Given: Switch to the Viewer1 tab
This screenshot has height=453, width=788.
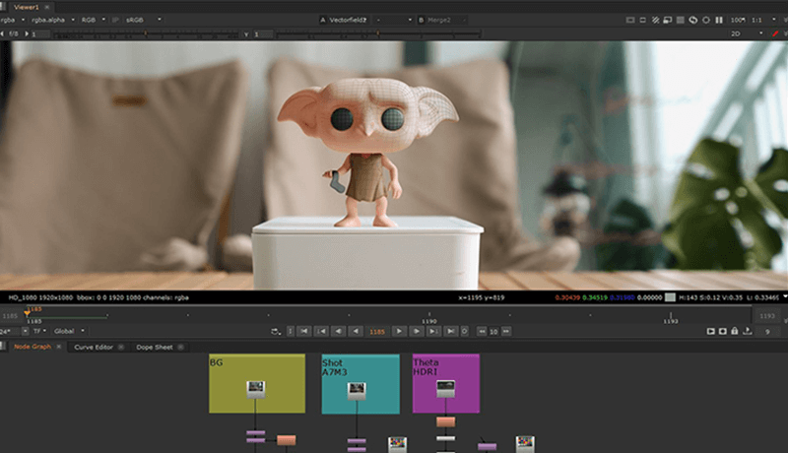Looking at the screenshot, I should click(x=27, y=7).
